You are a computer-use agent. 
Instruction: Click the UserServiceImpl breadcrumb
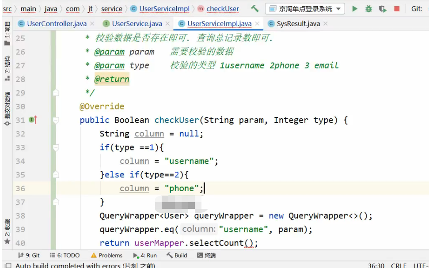(x=164, y=9)
